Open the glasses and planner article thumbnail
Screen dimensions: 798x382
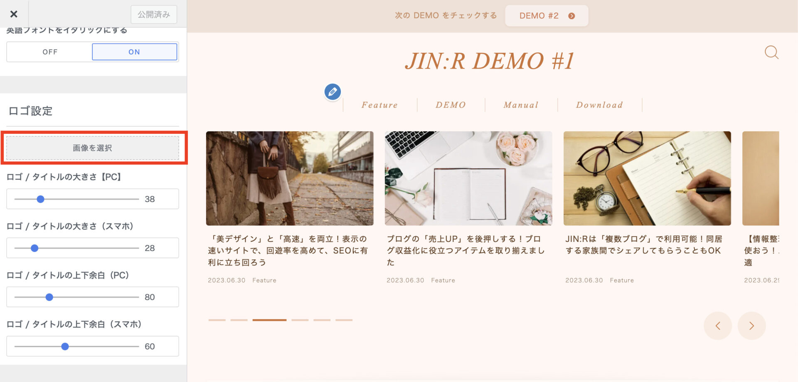647,178
